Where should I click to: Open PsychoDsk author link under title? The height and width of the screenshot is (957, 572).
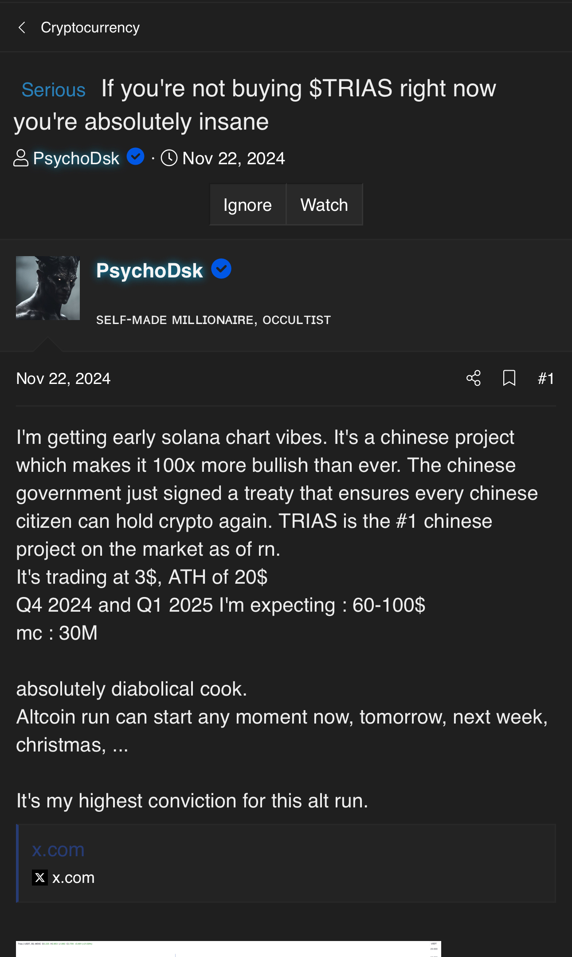76,158
